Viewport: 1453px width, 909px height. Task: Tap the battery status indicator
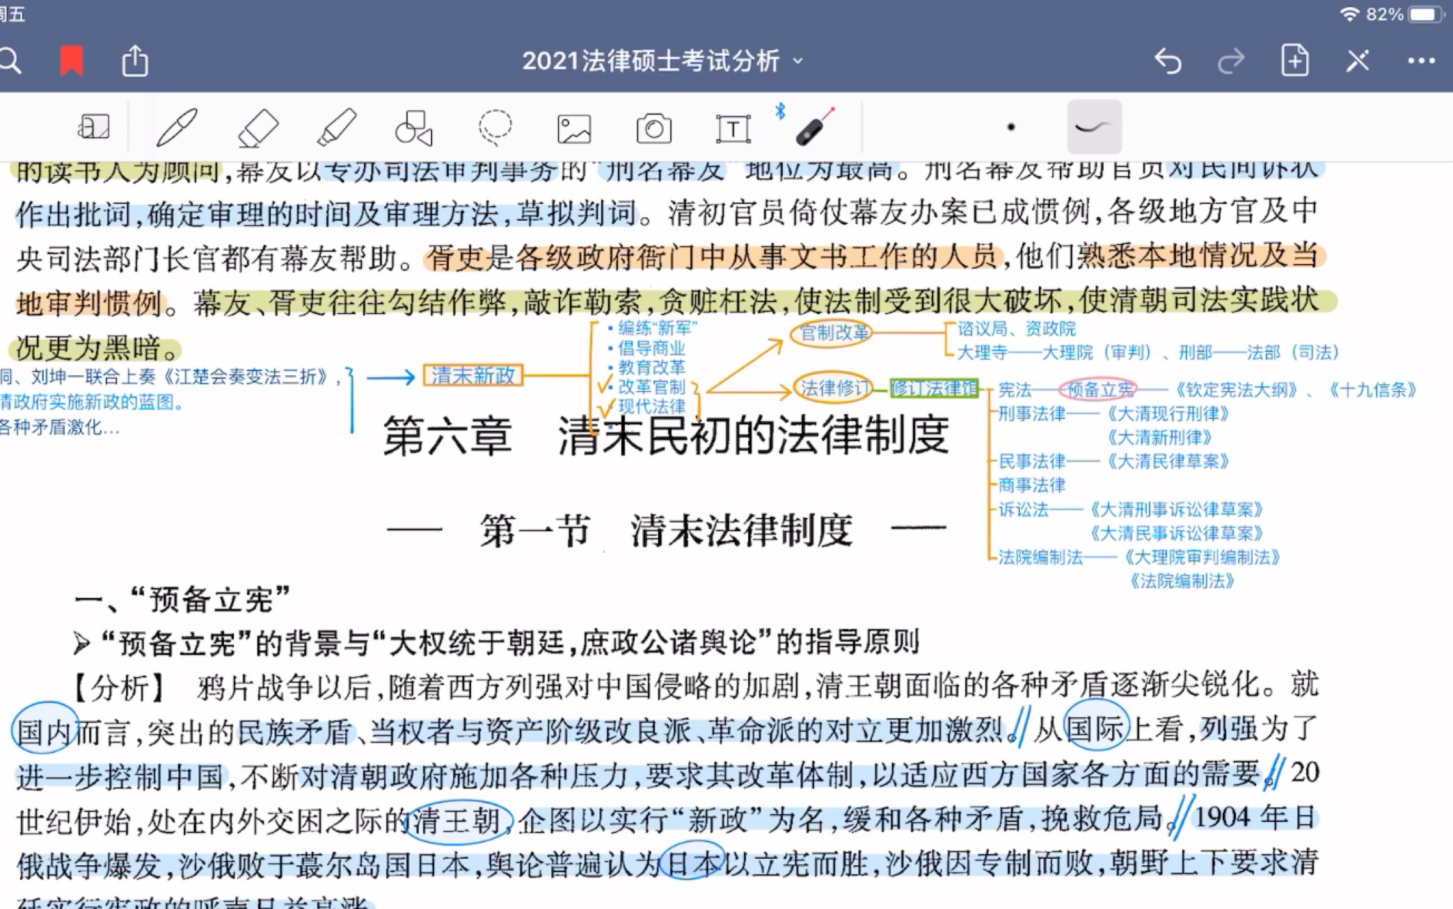(1426, 14)
